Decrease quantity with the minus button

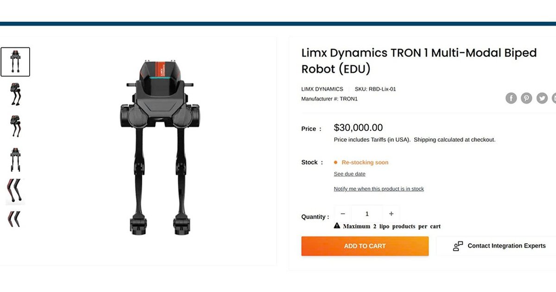(x=343, y=214)
